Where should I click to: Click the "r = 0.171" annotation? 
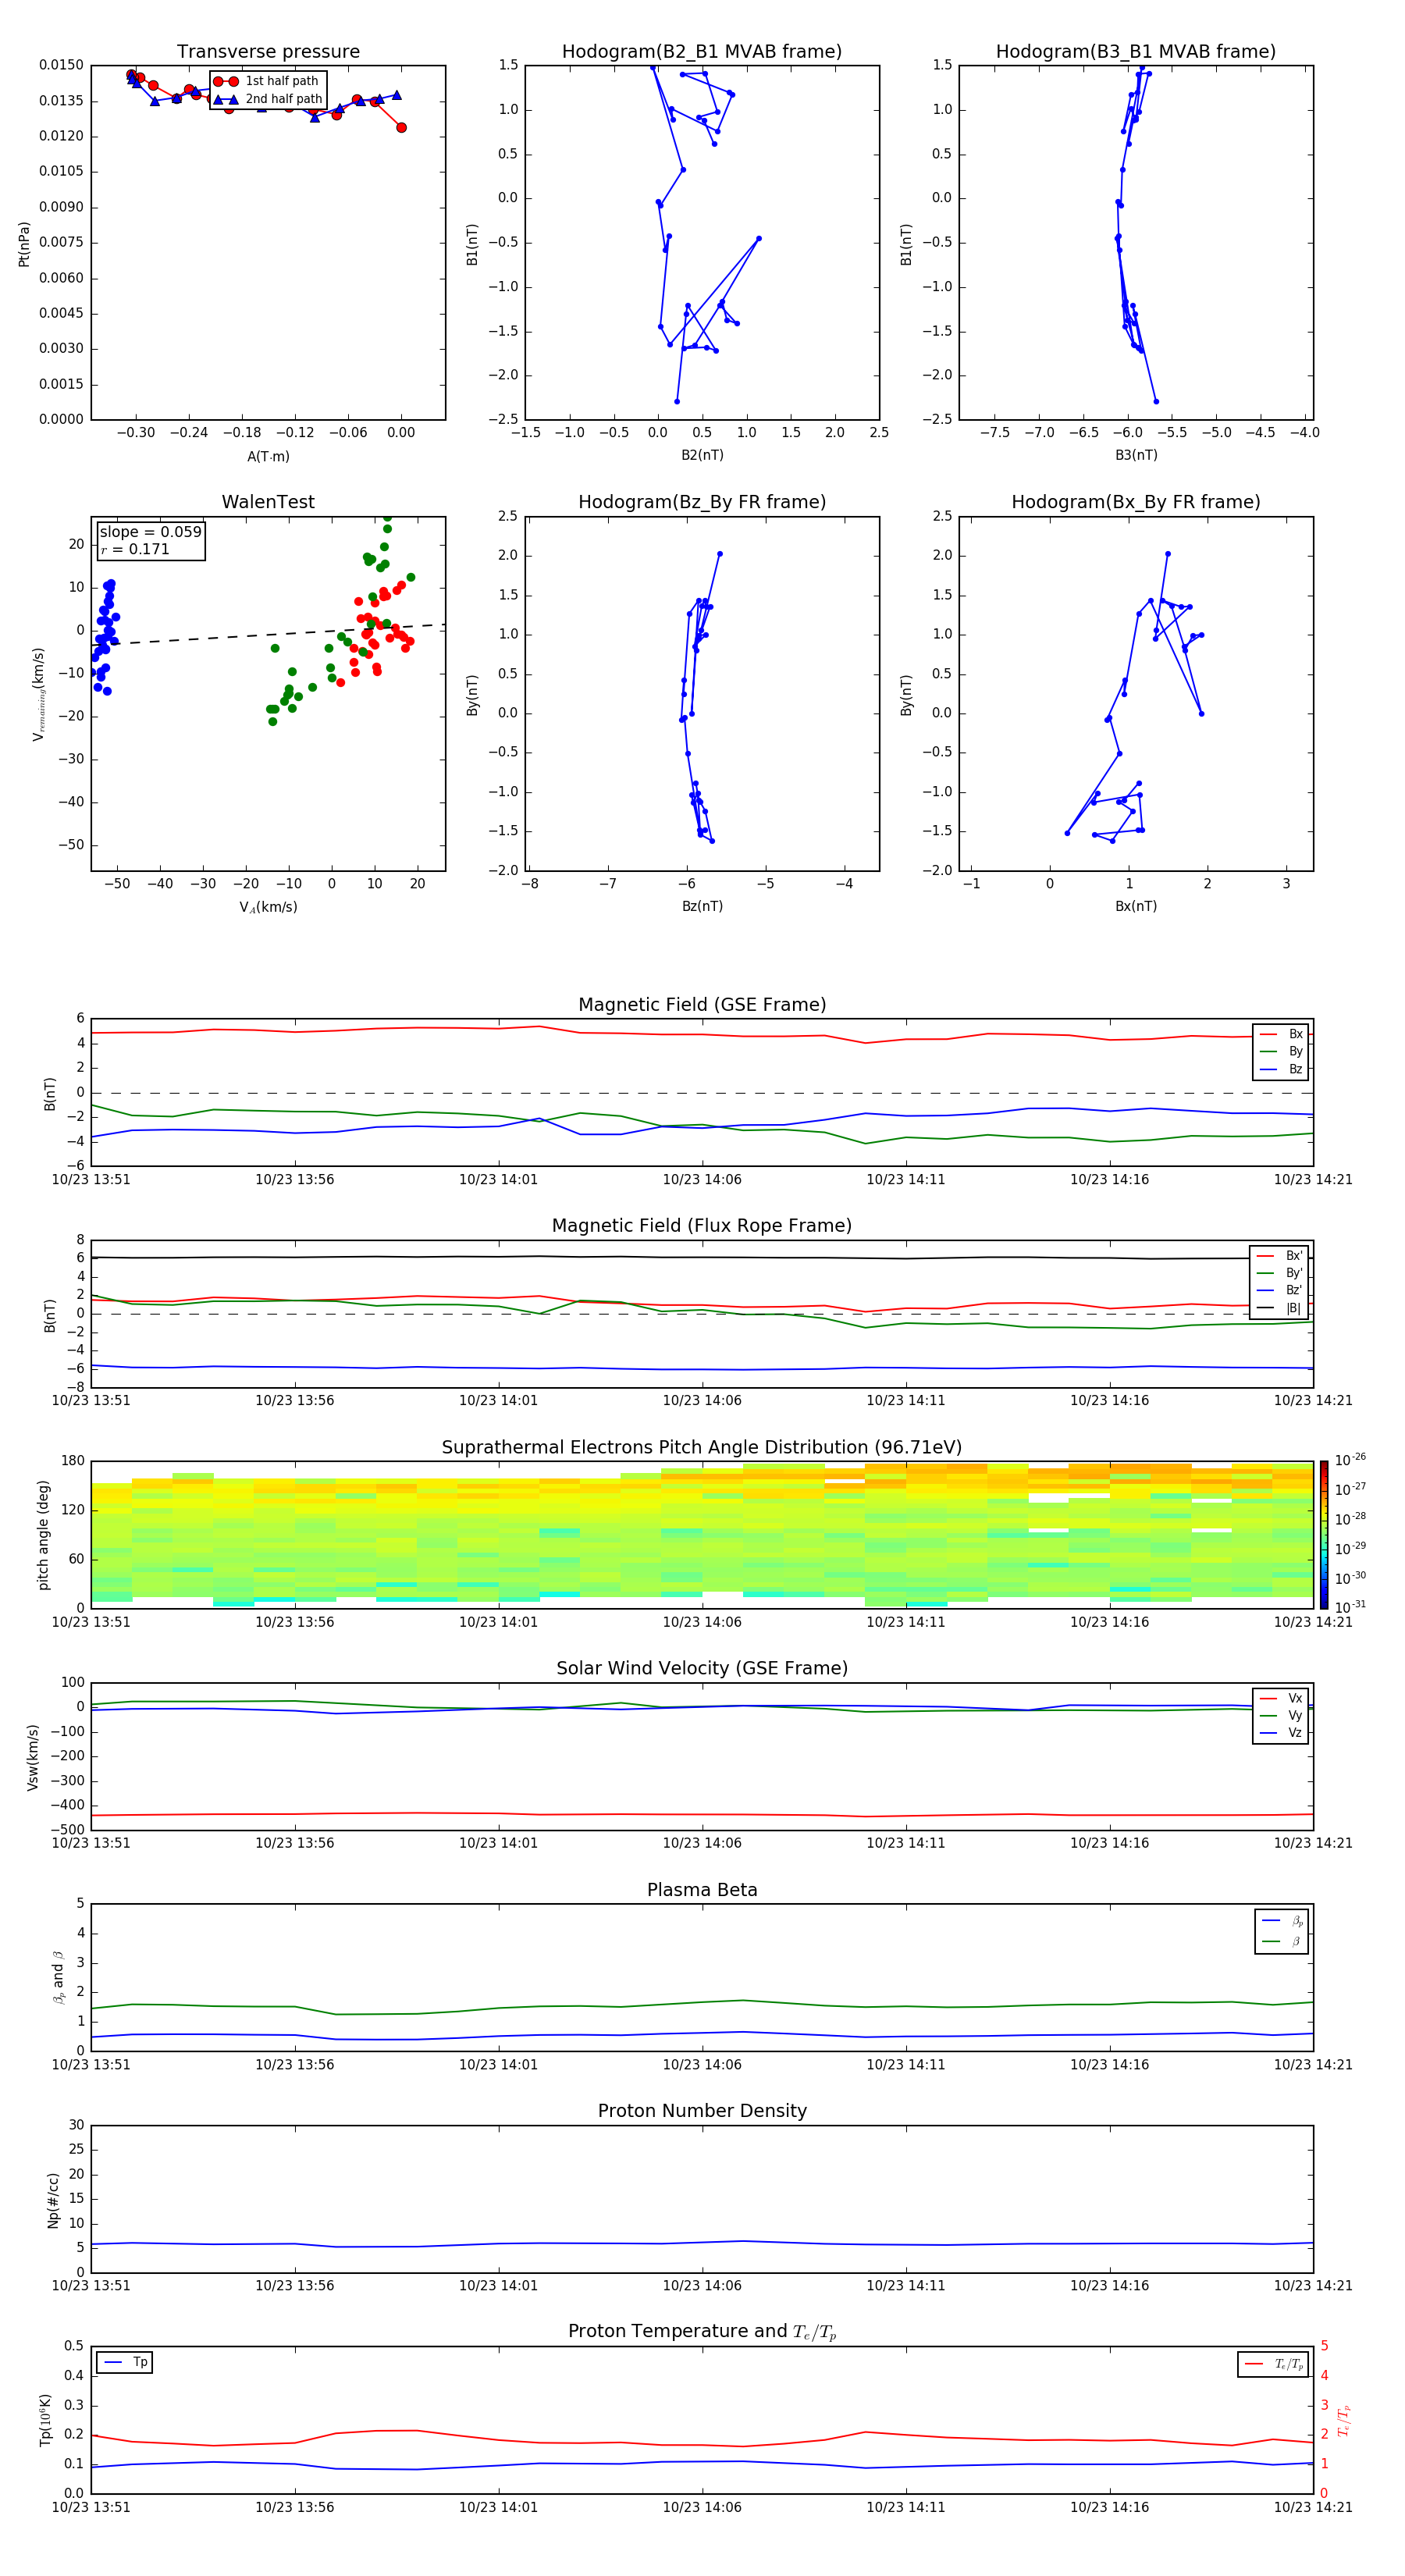click(135, 549)
